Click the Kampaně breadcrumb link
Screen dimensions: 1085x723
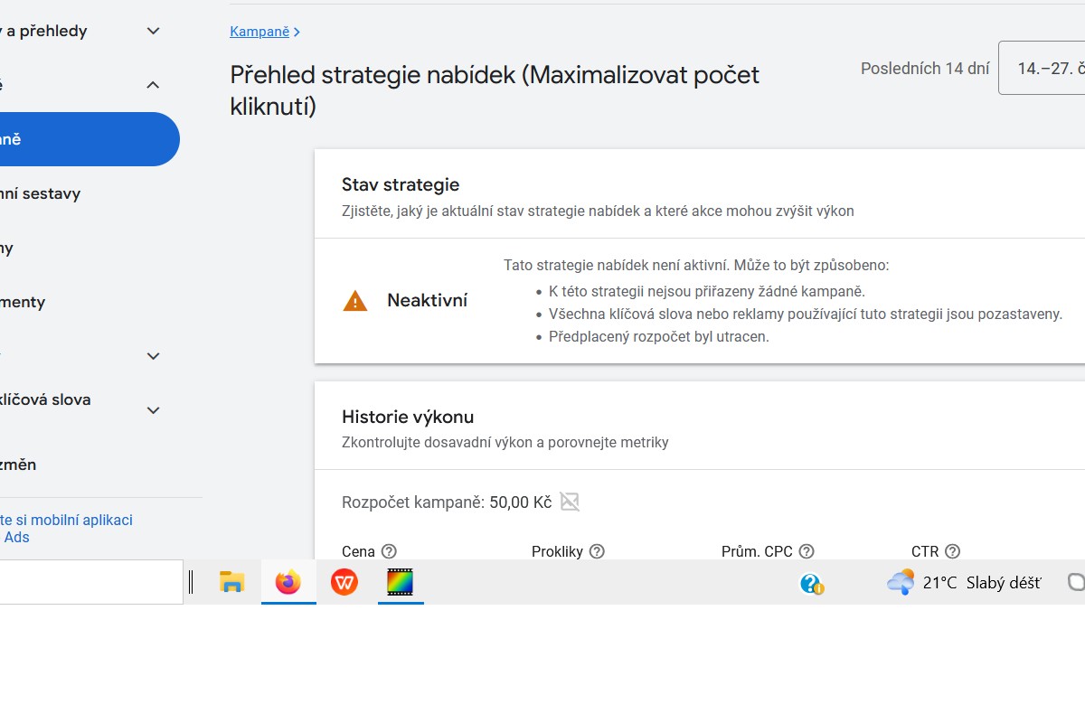(x=259, y=32)
